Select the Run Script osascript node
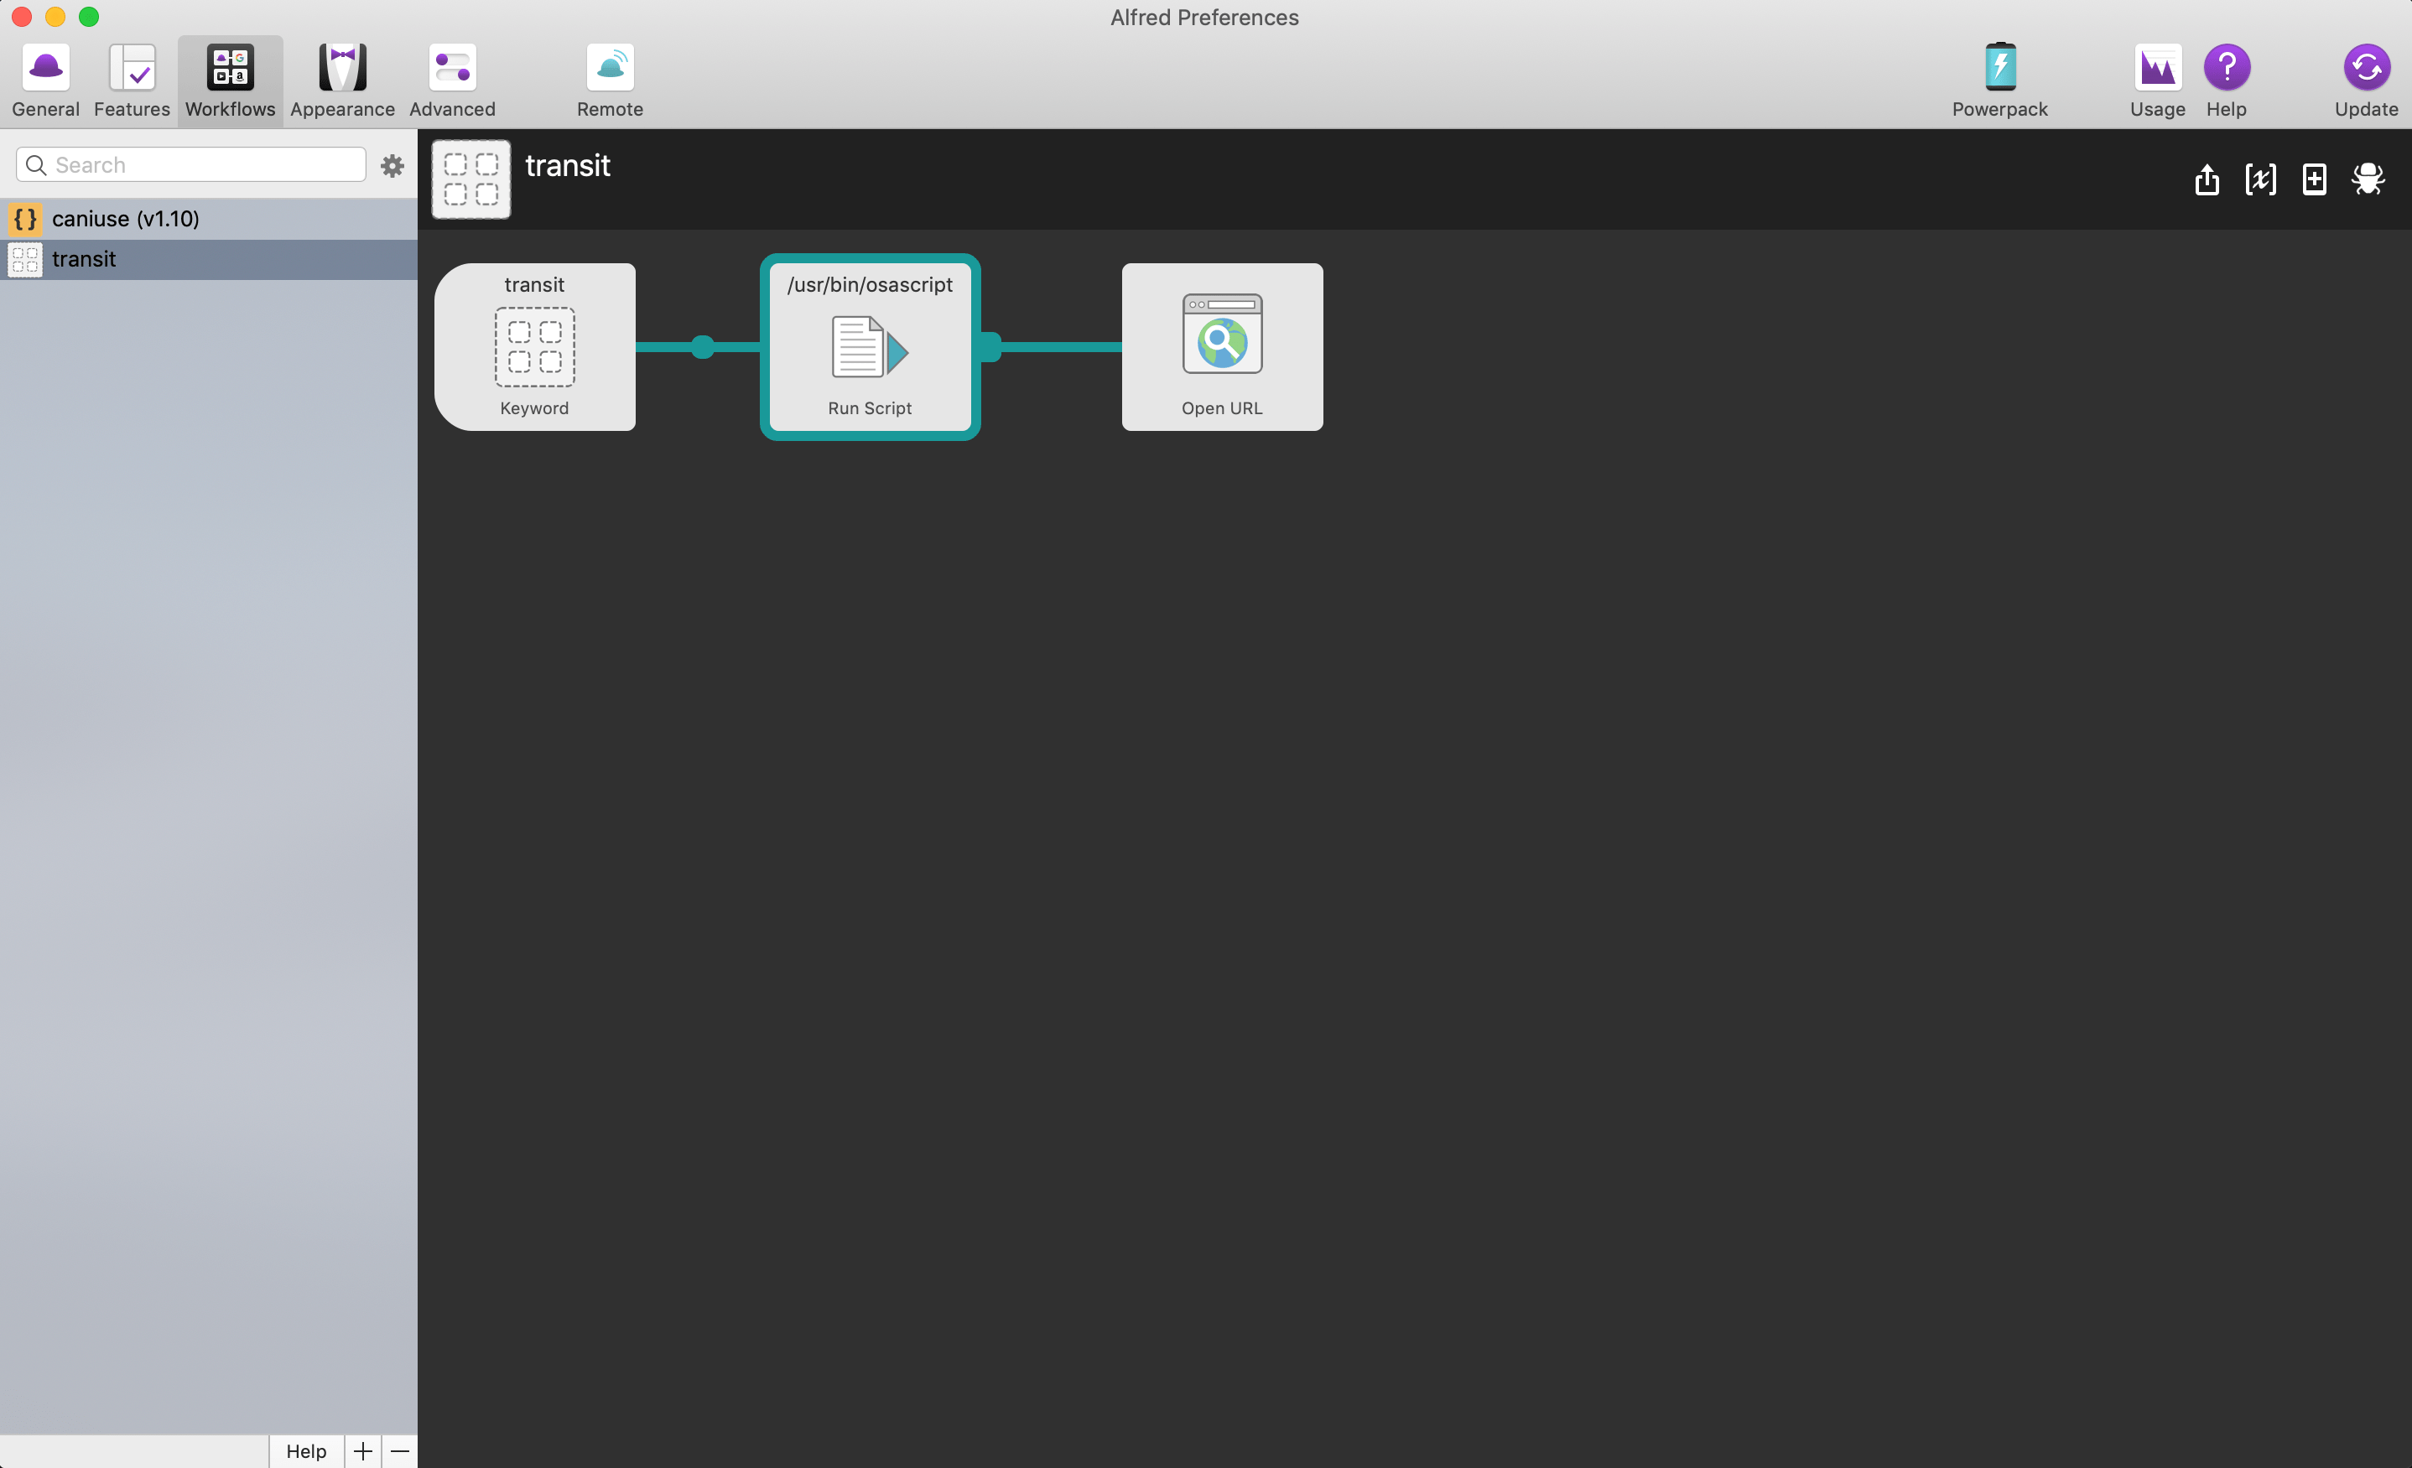The width and height of the screenshot is (2412, 1468). (869, 346)
